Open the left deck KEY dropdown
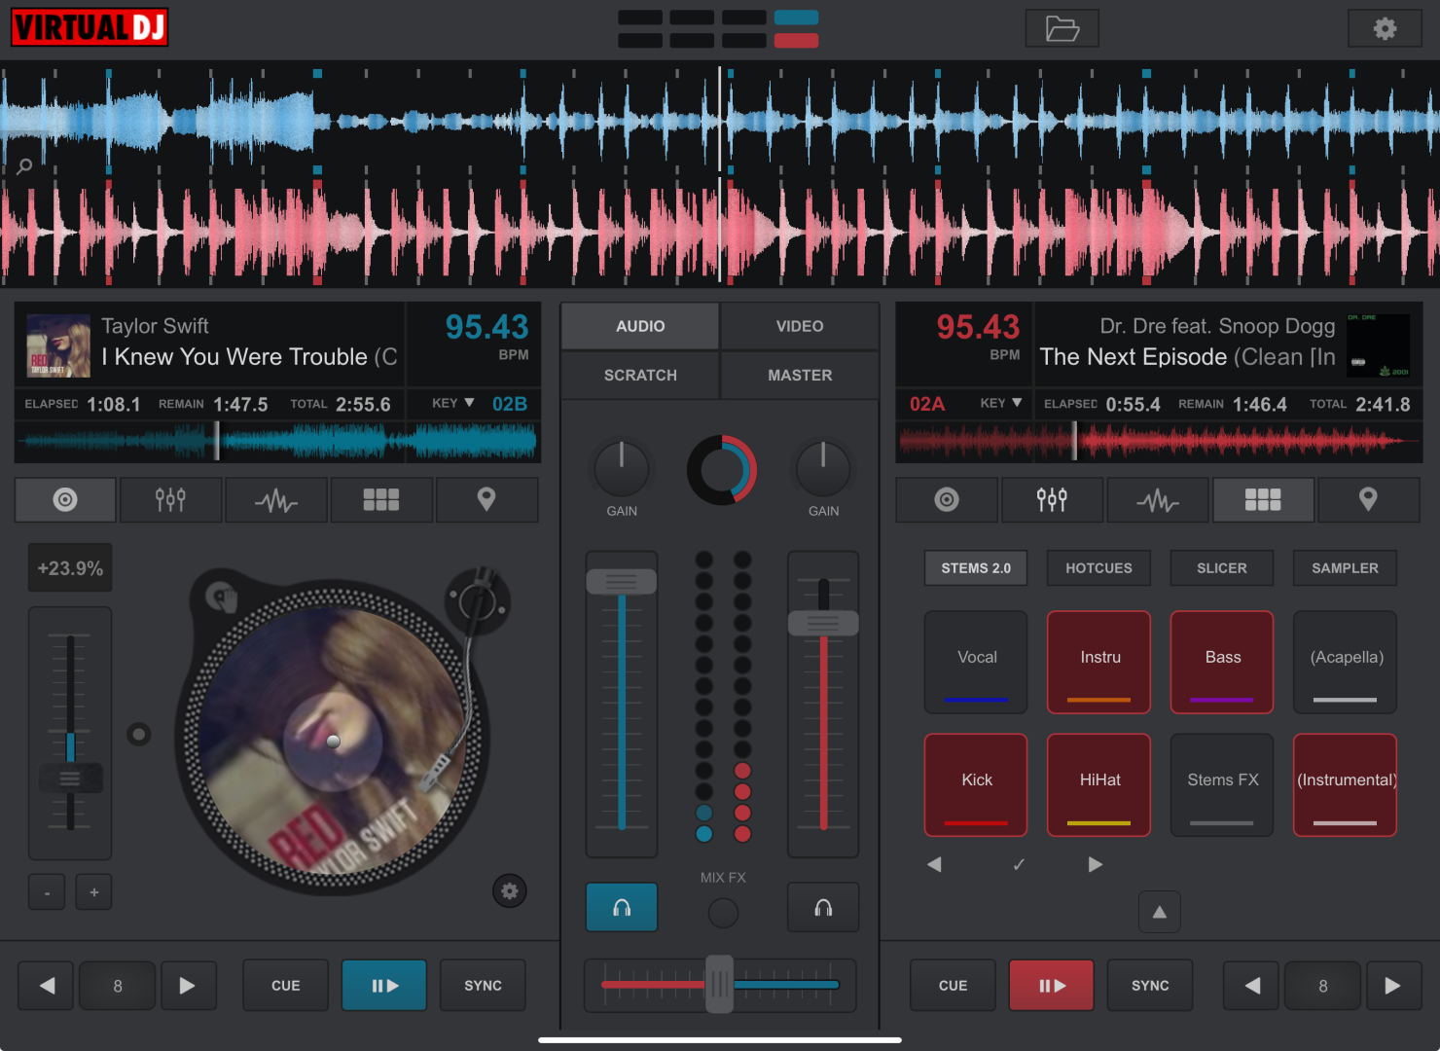The width and height of the screenshot is (1440, 1051). click(453, 404)
